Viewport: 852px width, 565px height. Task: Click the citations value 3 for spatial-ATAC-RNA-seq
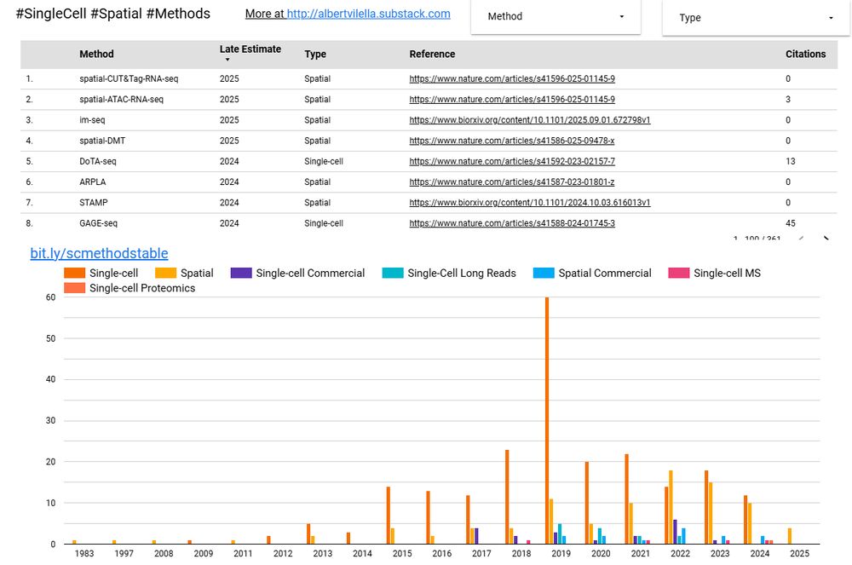click(x=788, y=100)
